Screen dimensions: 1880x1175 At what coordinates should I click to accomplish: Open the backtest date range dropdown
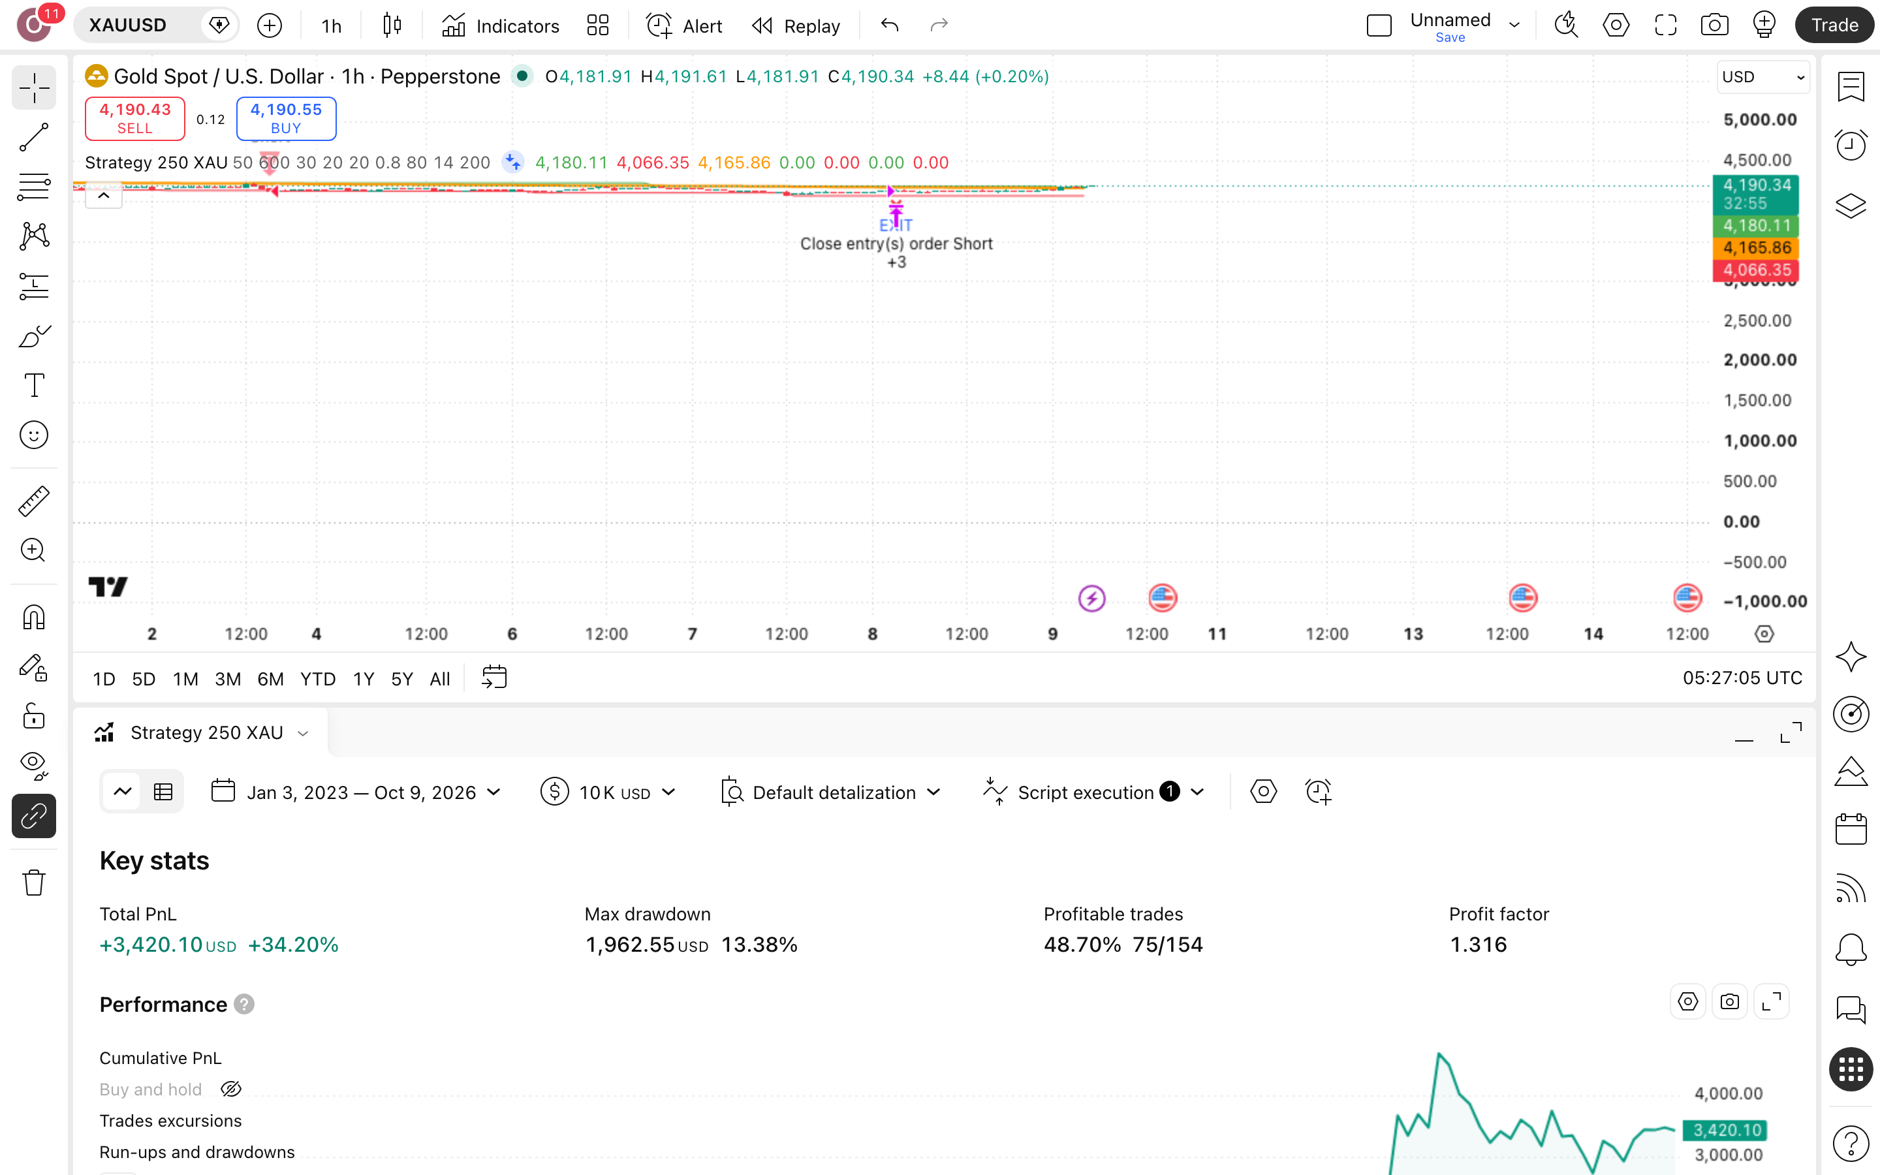356,792
